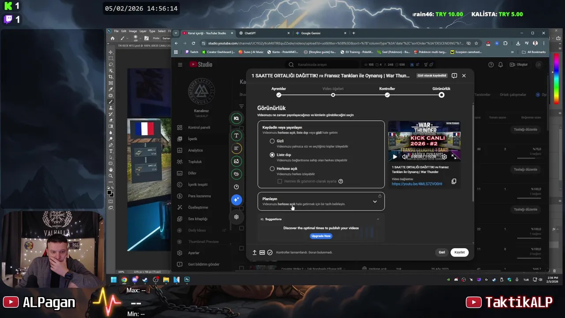
Task: Open Photoshop Image menu
Action: click(133, 31)
